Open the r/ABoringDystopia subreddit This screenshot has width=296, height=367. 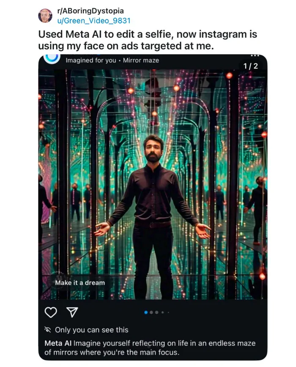tap(90, 11)
